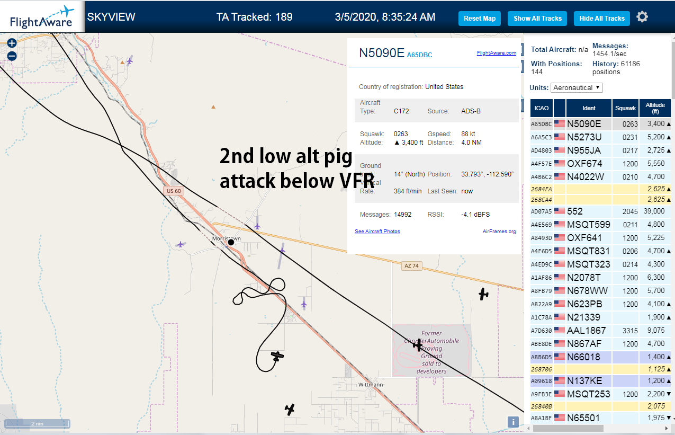Select the N4022W aircraft row
The image size is (675, 435).
tap(600, 177)
